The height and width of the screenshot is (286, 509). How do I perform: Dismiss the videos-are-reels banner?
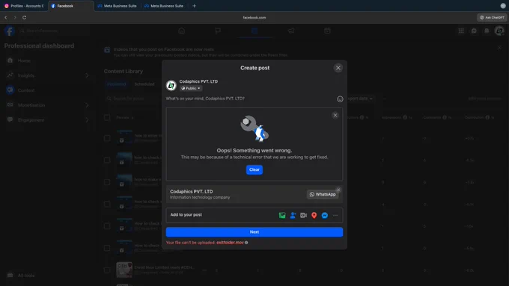click(499, 48)
